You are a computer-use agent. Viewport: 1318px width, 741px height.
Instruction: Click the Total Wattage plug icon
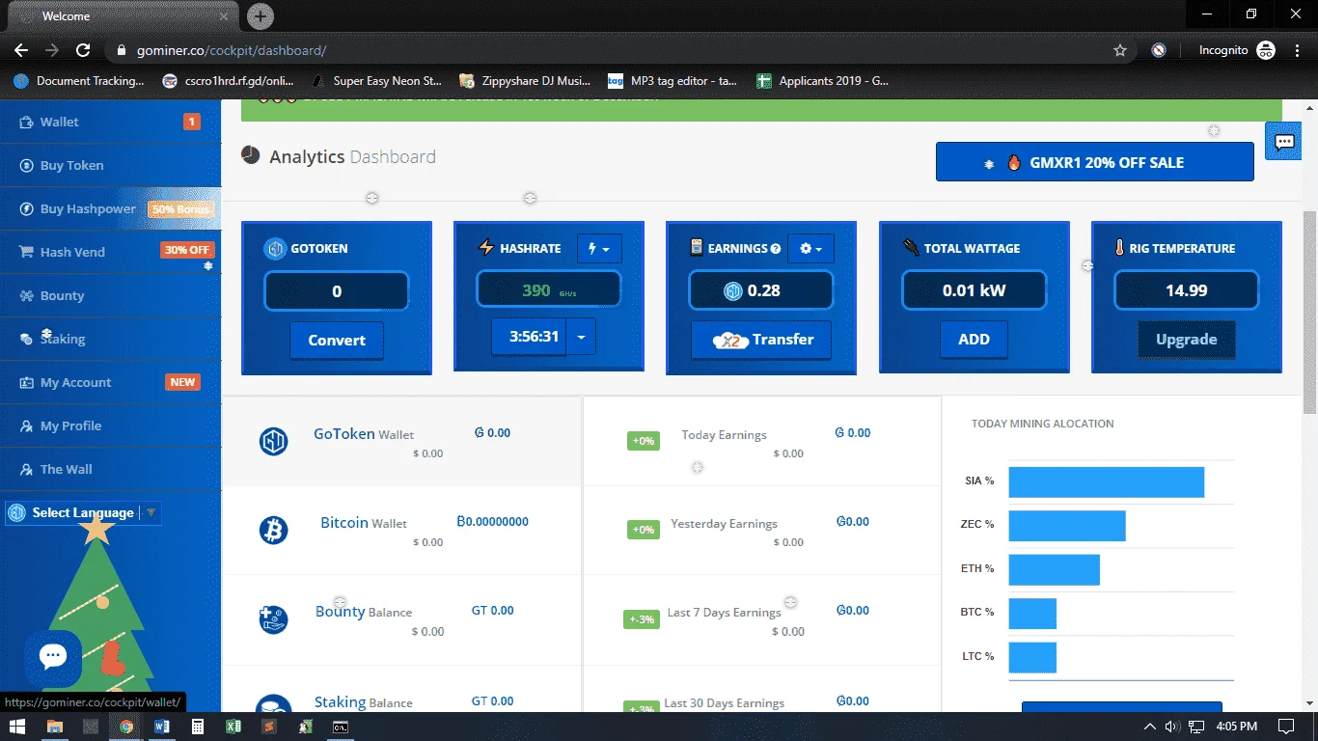coord(911,248)
